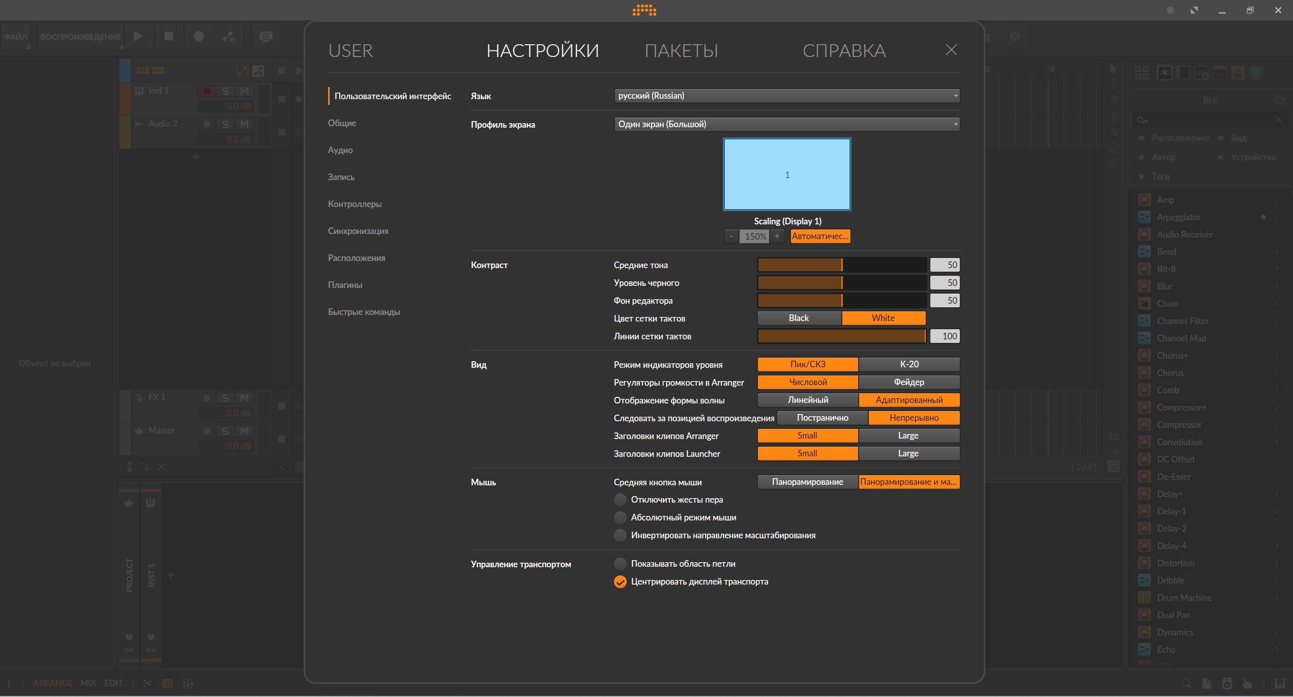
Task: Adjust the Линии сетки тактов slider
Action: click(x=842, y=336)
